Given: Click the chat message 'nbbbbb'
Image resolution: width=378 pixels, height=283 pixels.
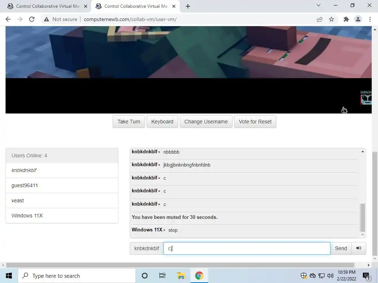Looking at the screenshot, I should click(171, 152).
